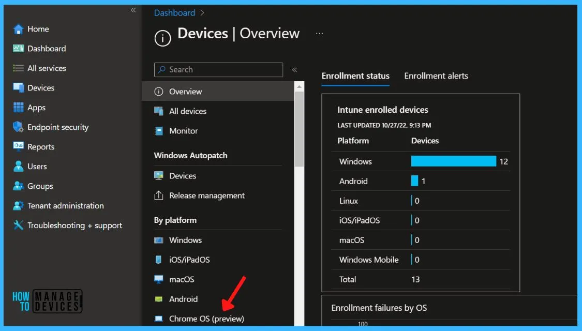Click the blade menu search field

[x=218, y=70]
